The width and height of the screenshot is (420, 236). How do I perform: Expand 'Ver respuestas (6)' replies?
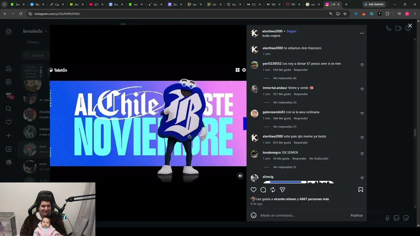285,78
